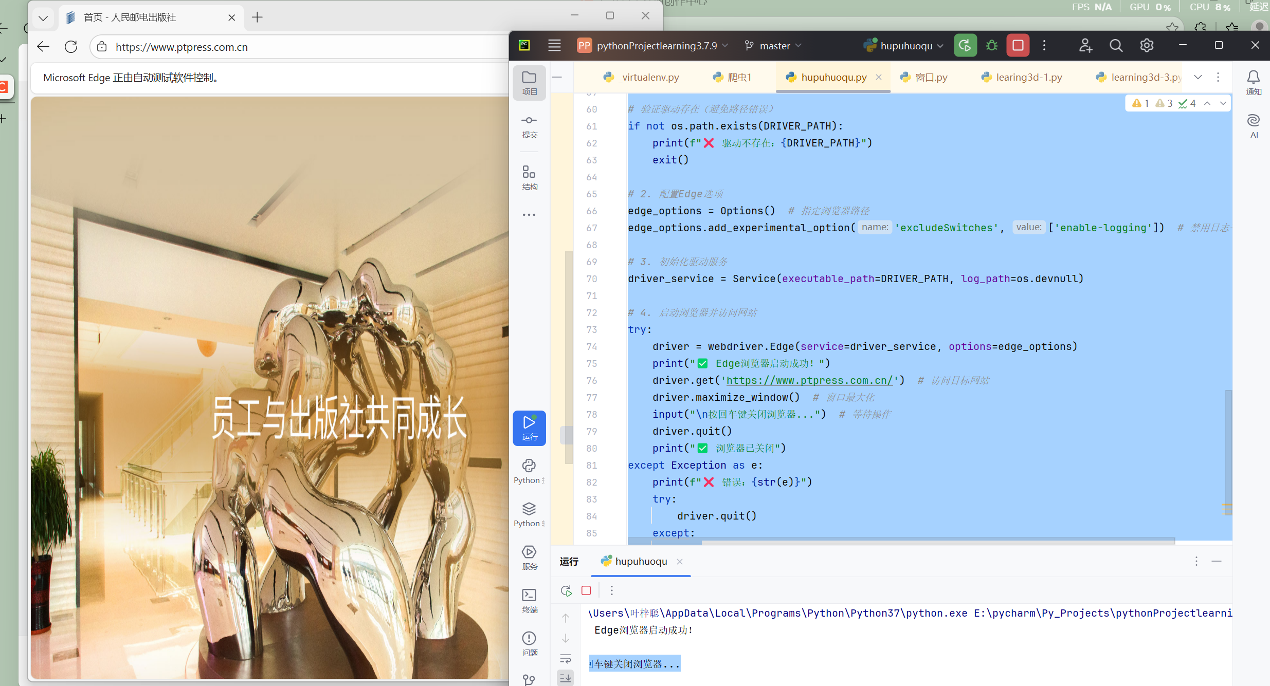1270x686 pixels.
Task: Toggle soft-wrap in run console
Action: pyautogui.click(x=566, y=659)
